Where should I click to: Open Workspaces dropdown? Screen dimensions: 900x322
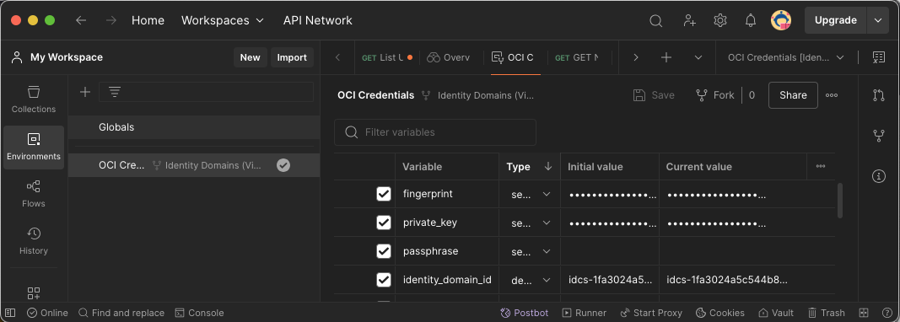223,21
